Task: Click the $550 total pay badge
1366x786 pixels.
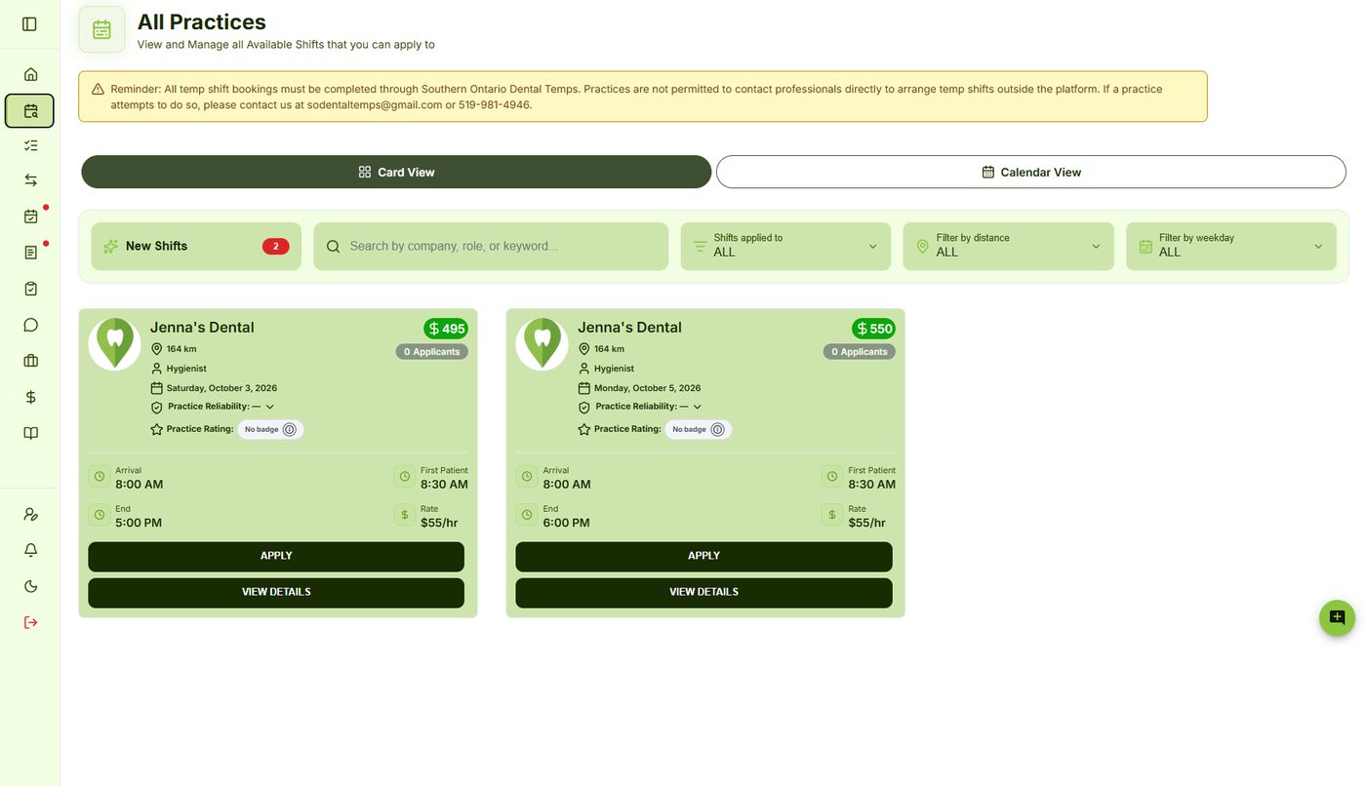Action: pyautogui.click(x=873, y=329)
